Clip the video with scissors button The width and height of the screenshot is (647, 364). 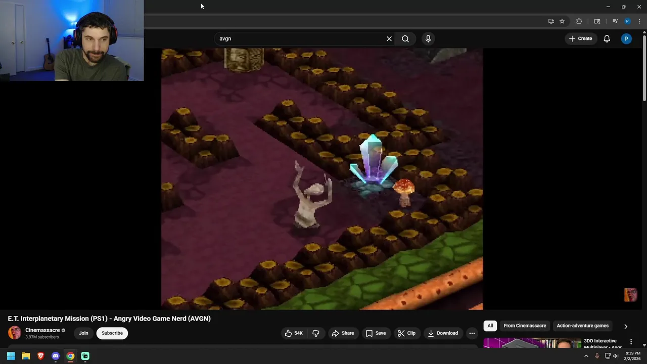tap(406, 333)
